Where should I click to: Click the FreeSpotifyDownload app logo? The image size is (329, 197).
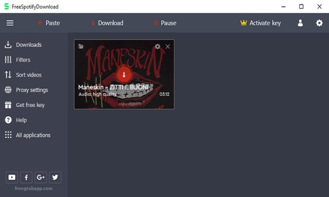pyautogui.click(x=7, y=7)
